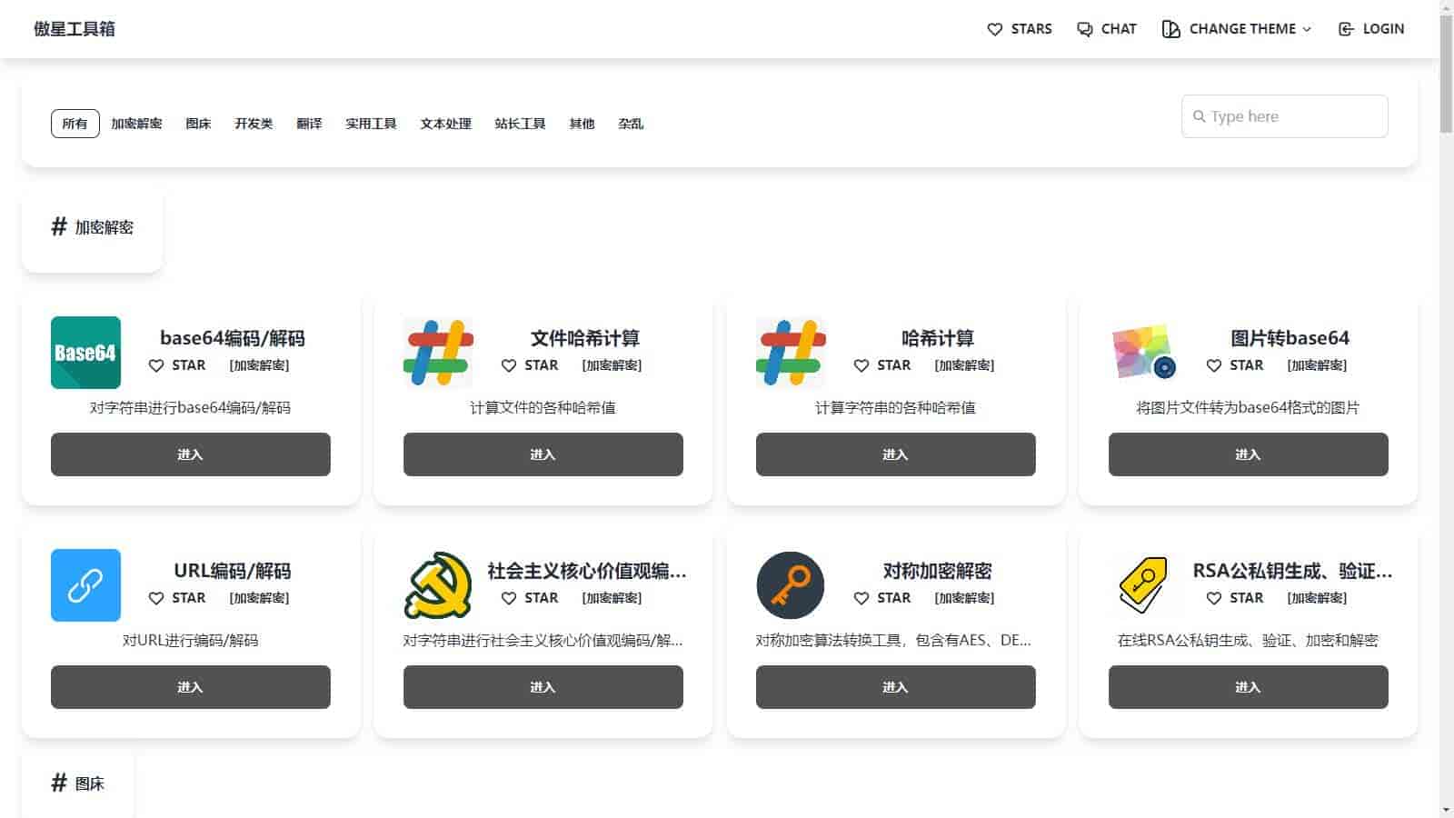
Task: Open the 文本处理 category tab
Action: 445,124
